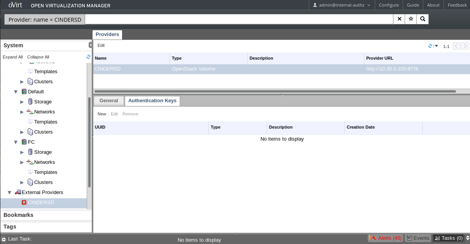Viewport: 470px width, 244px height.
Task: Expand Storage under the Default data center
Action: click(x=22, y=102)
